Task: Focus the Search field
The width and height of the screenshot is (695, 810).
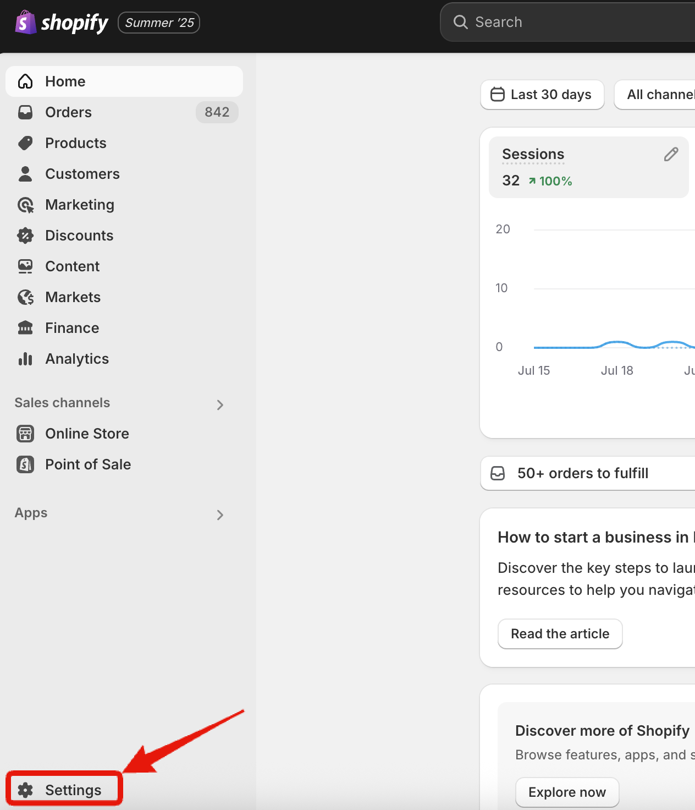Action: (567, 22)
